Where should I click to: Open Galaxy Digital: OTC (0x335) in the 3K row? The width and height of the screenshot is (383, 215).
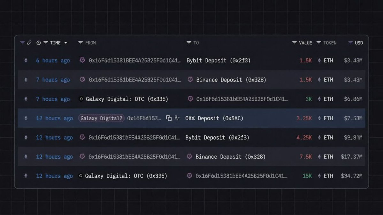(x=127, y=99)
